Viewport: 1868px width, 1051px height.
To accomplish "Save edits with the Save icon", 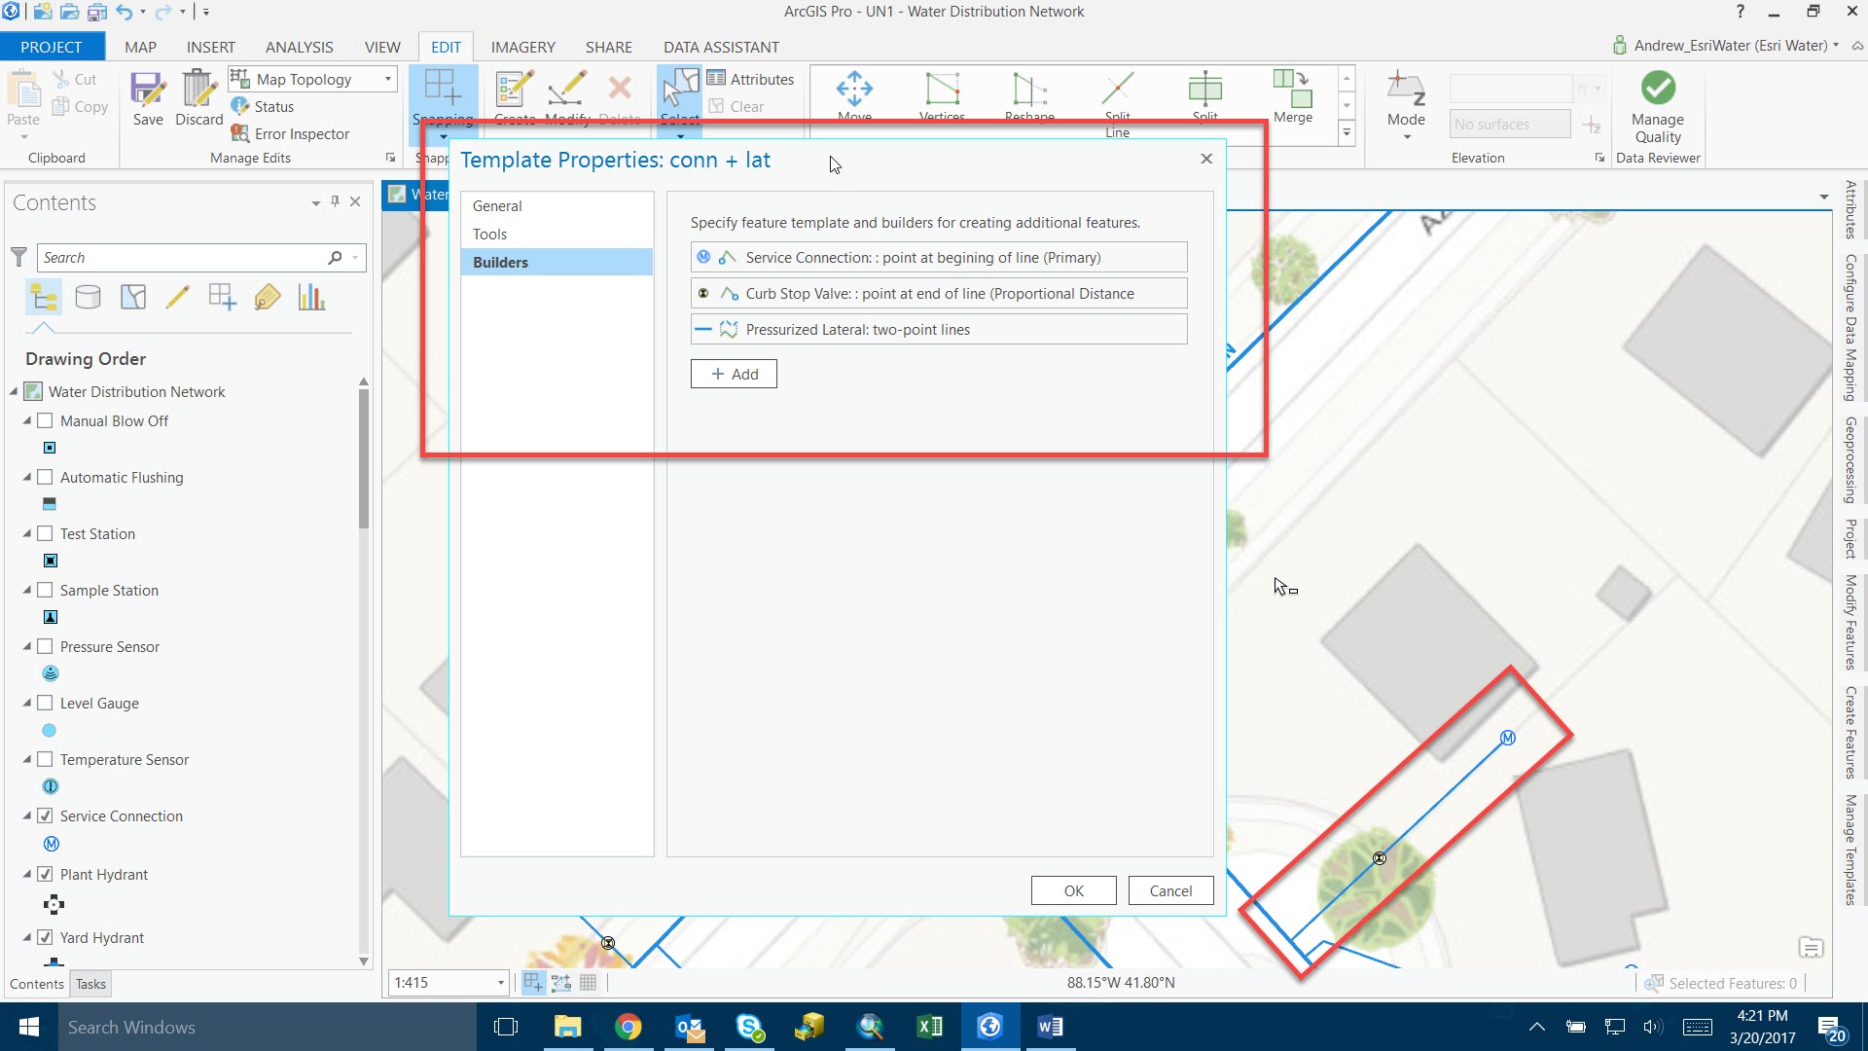I will (x=148, y=98).
